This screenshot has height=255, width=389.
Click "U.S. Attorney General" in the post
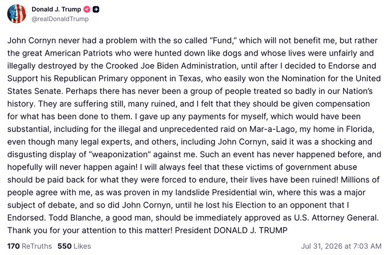tap(336, 217)
